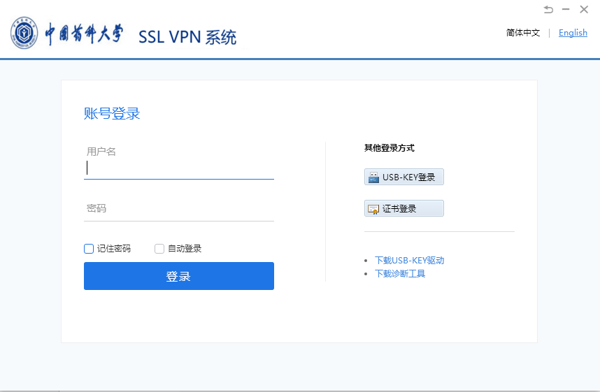Click the USB drive icon beside USB-KEY登录
The image size is (600, 392).
(x=373, y=177)
